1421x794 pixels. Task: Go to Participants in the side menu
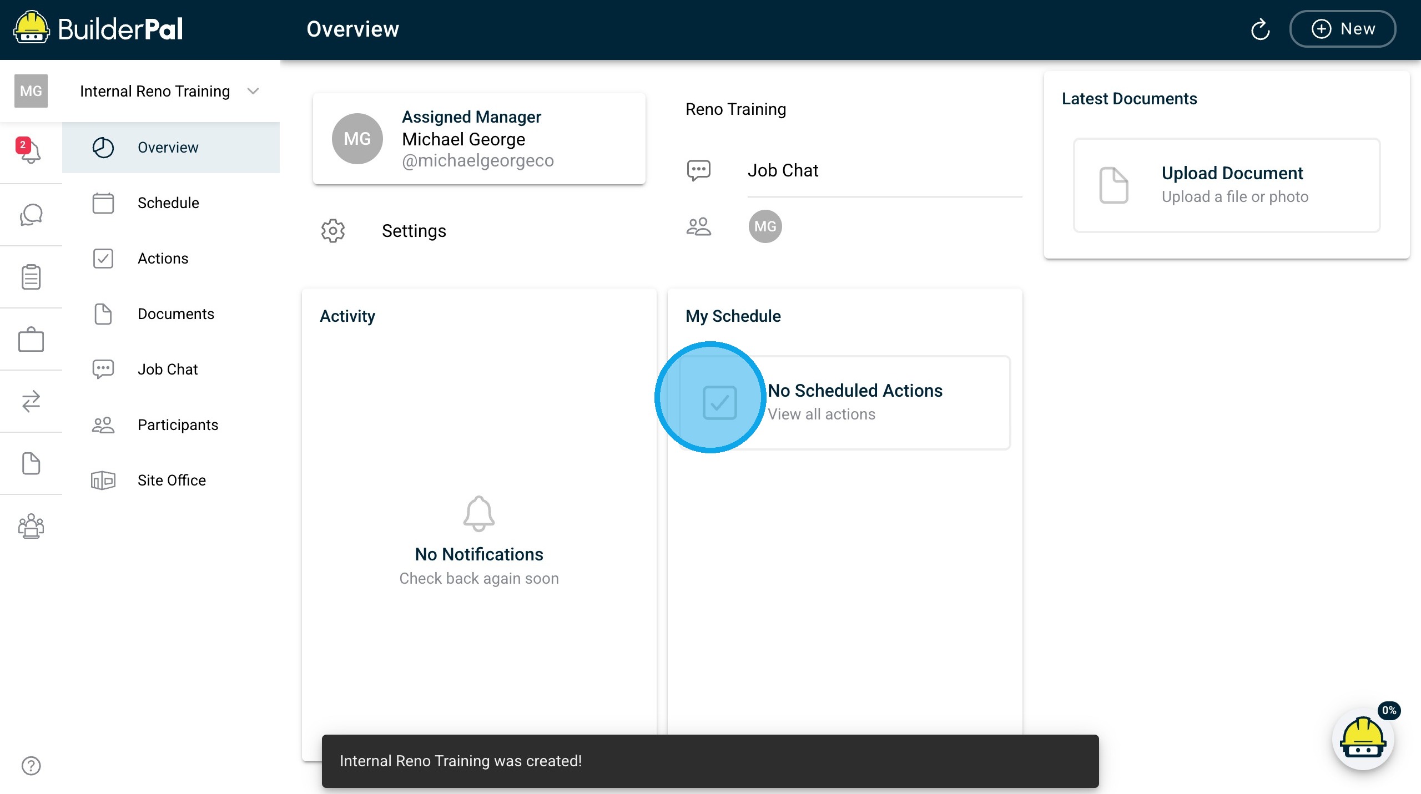click(x=178, y=425)
